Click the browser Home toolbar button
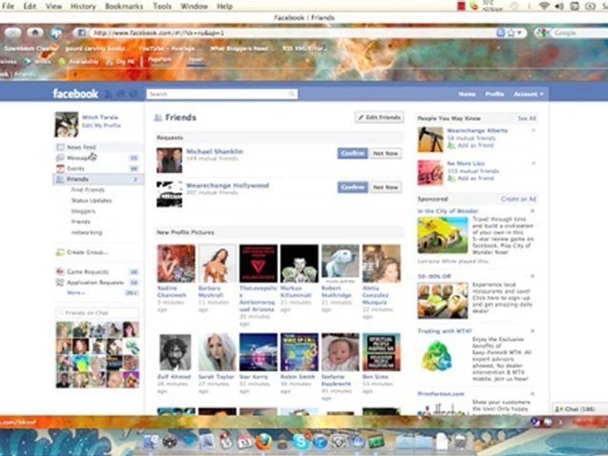The width and height of the screenshot is (608, 456). point(35,32)
